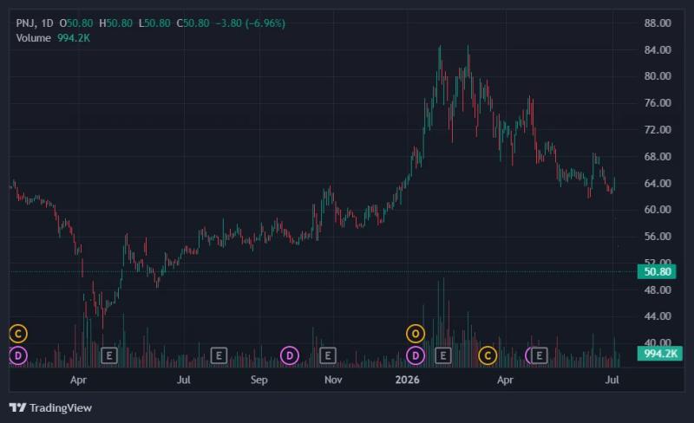The image size is (694, 423).
Task: Click the high value H50.80 in the legend
Action: pos(115,23)
